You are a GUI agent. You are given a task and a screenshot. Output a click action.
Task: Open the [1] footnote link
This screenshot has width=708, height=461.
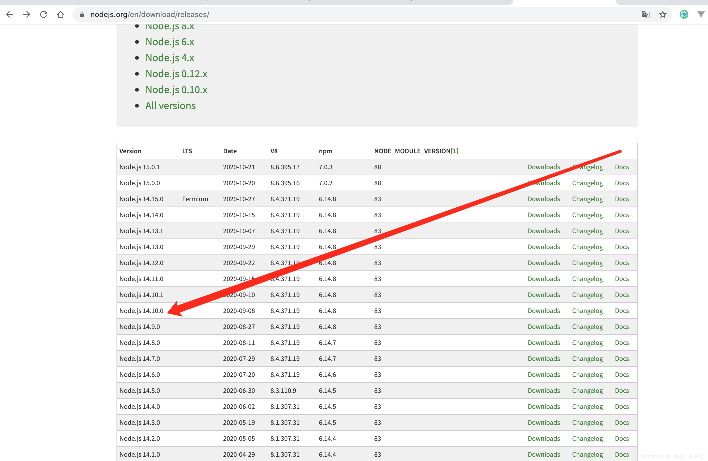pos(454,151)
